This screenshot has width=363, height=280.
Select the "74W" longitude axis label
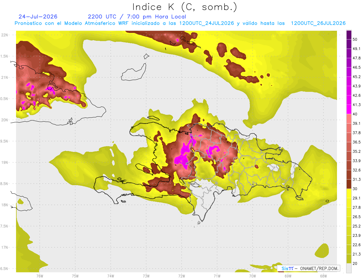click(x=111, y=276)
